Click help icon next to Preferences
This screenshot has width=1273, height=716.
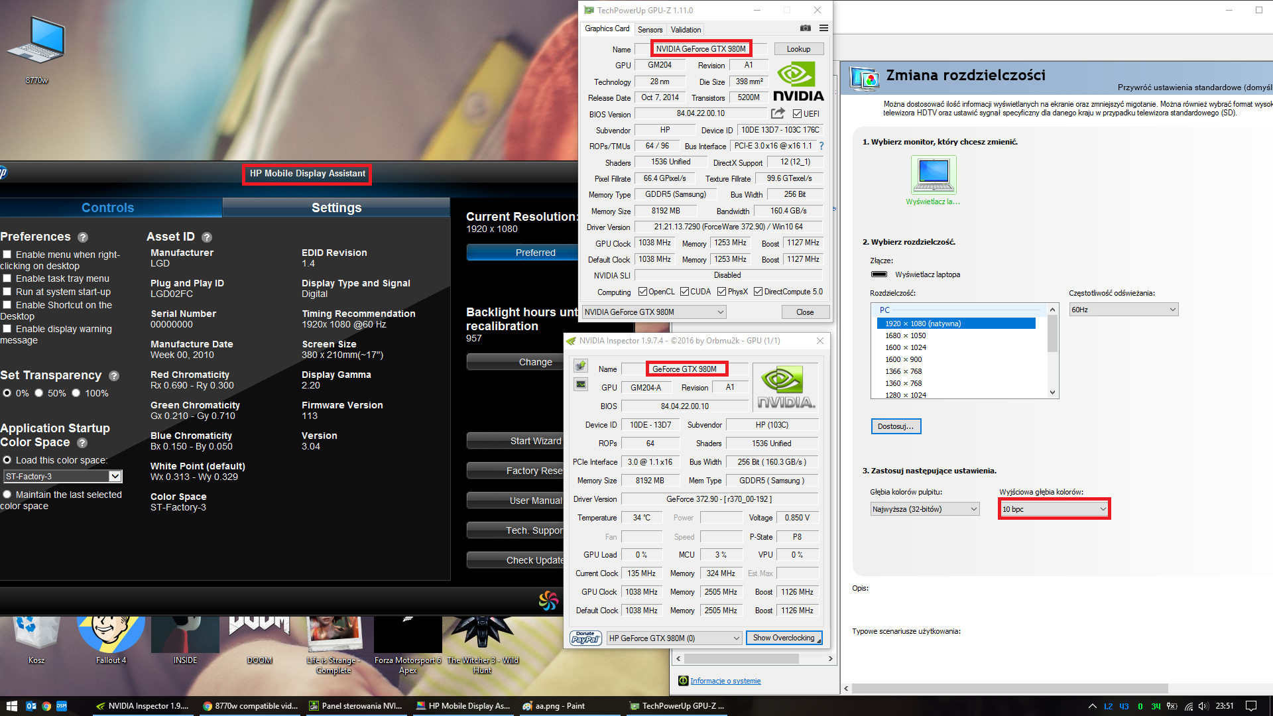coord(83,237)
